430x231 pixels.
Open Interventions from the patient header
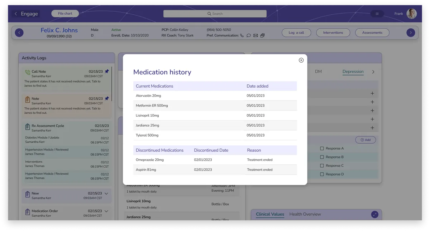pos(333,33)
